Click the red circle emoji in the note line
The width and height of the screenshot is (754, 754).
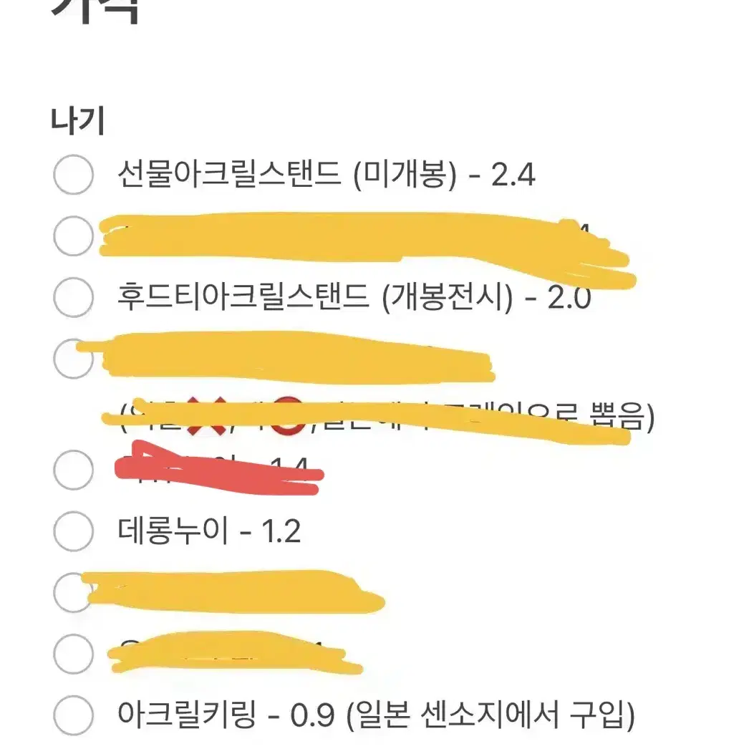[x=286, y=417]
